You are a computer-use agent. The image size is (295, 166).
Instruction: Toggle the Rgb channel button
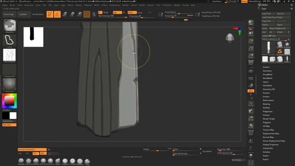[117, 12]
